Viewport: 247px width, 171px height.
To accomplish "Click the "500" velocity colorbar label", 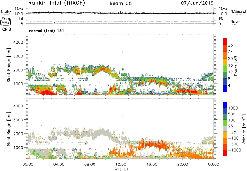I will tap(232, 114).
